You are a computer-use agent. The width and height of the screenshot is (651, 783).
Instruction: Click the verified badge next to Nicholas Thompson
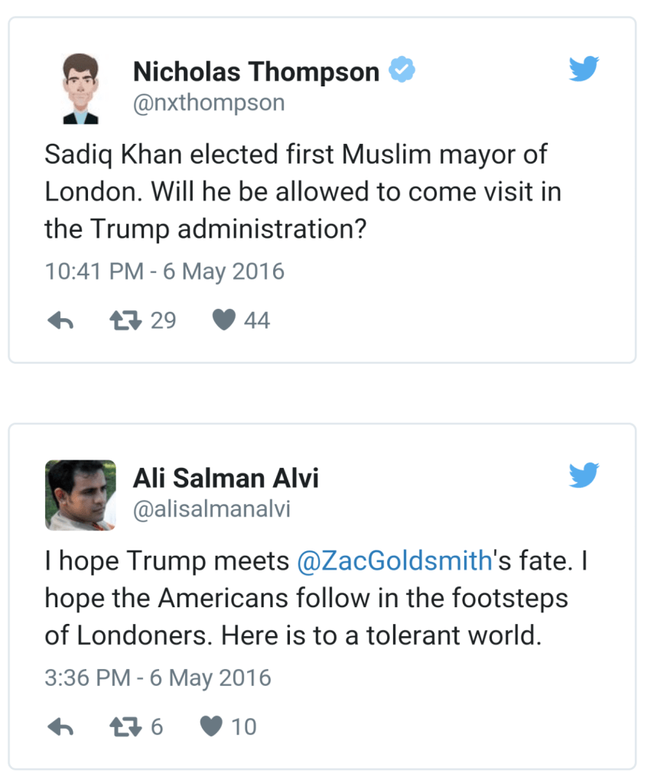point(402,71)
